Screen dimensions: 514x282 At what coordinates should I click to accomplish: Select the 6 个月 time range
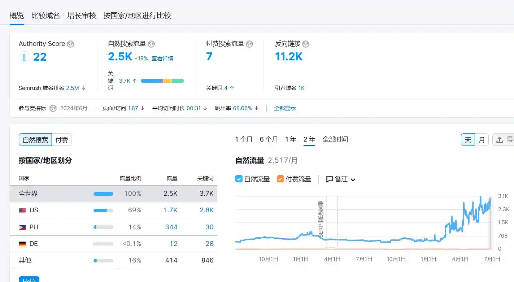click(x=269, y=139)
